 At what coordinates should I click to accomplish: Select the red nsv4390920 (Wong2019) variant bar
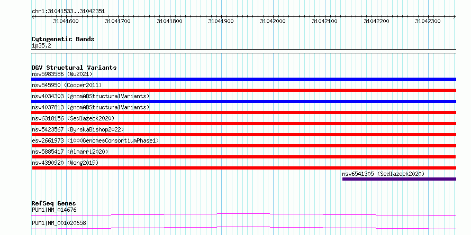(x=244, y=168)
